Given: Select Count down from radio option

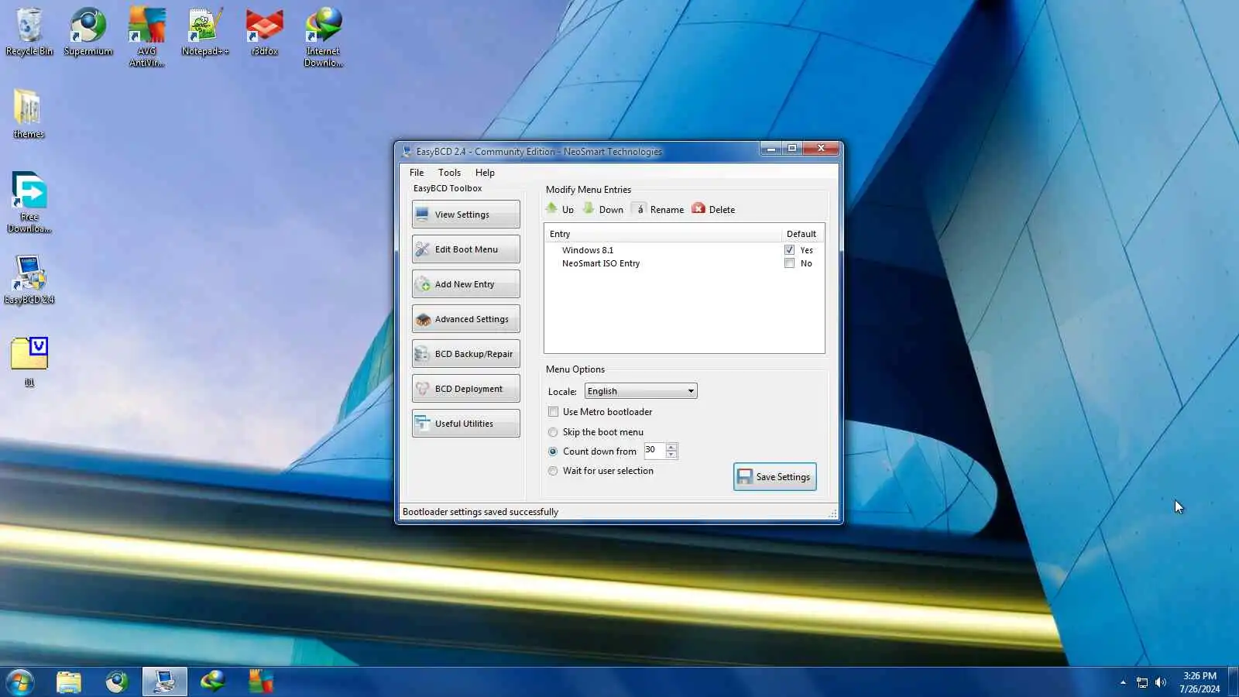Looking at the screenshot, I should coord(553,452).
